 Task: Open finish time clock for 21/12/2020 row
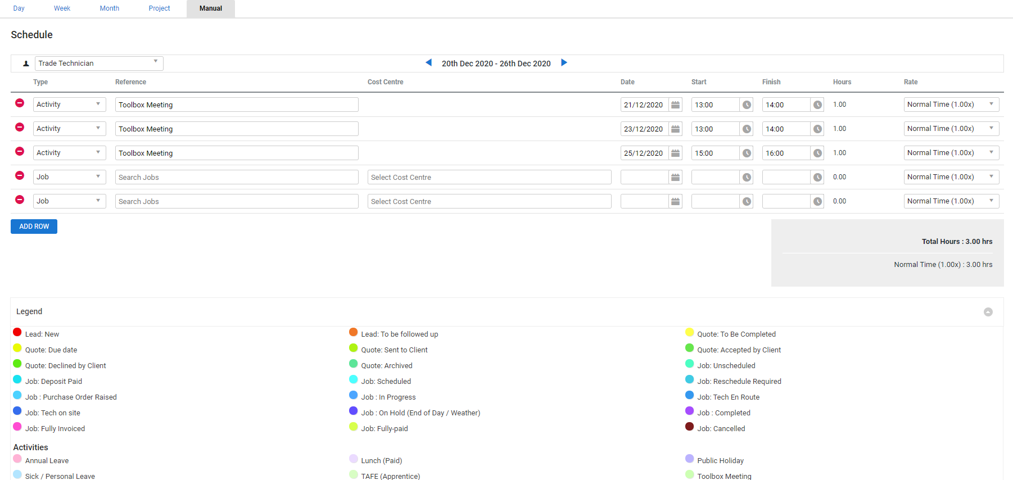click(817, 105)
